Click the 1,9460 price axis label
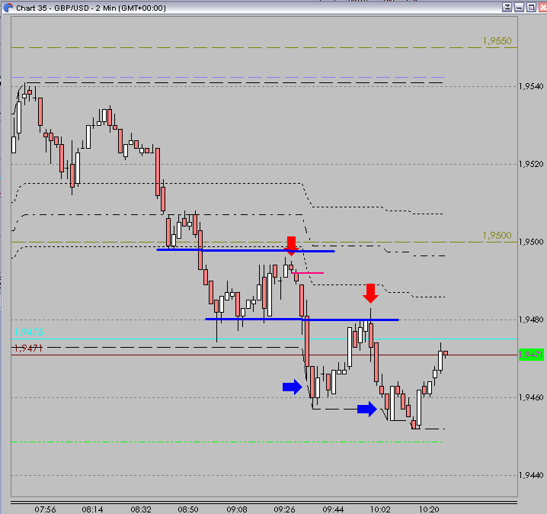 (x=531, y=397)
